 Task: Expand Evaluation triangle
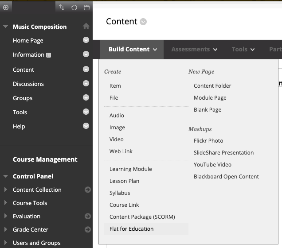coord(6,216)
